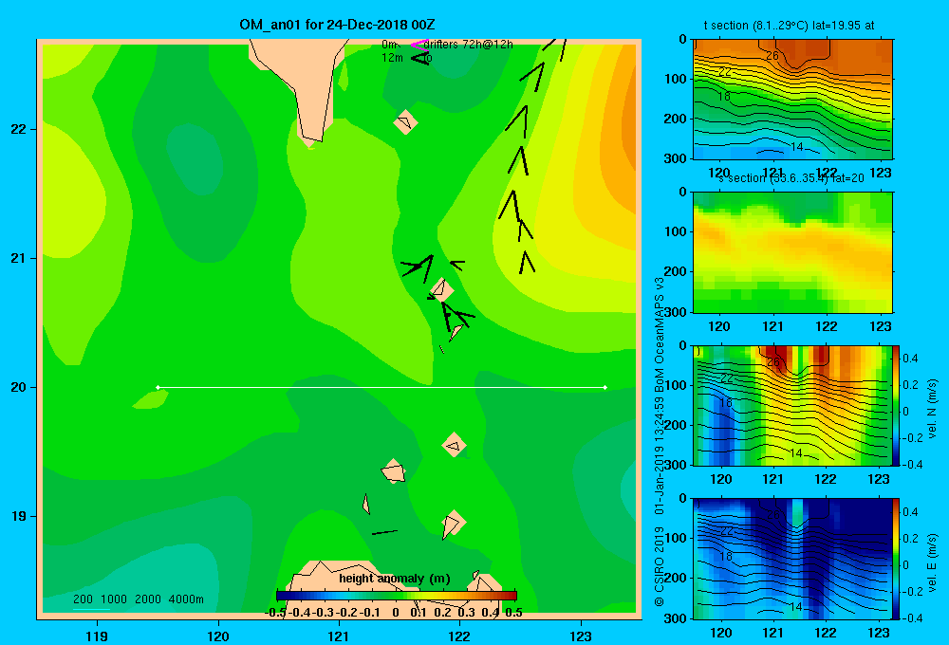Click the 100 depth label of temperature section
The image size is (949, 645).
674,80
